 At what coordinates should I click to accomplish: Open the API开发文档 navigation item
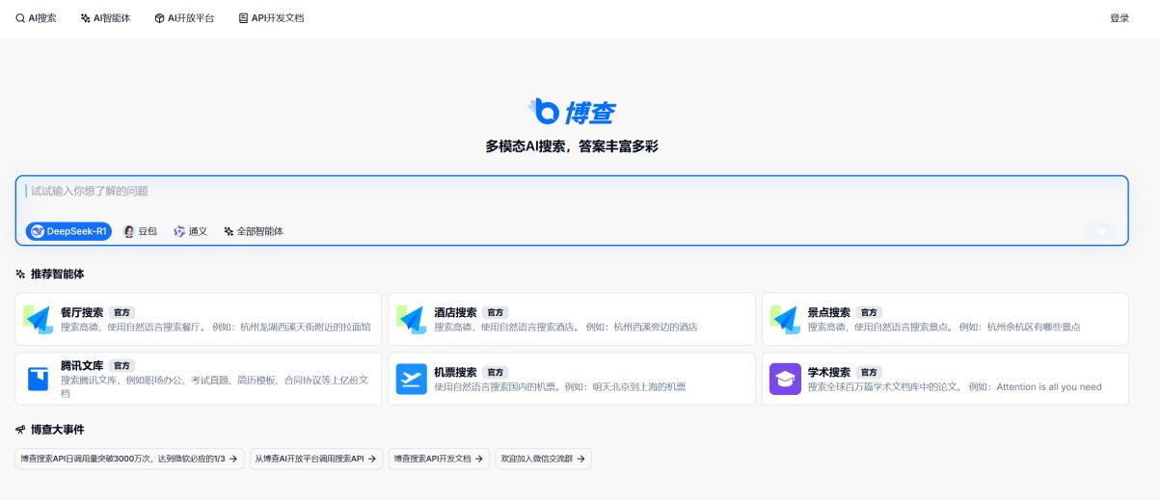(x=271, y=18)
